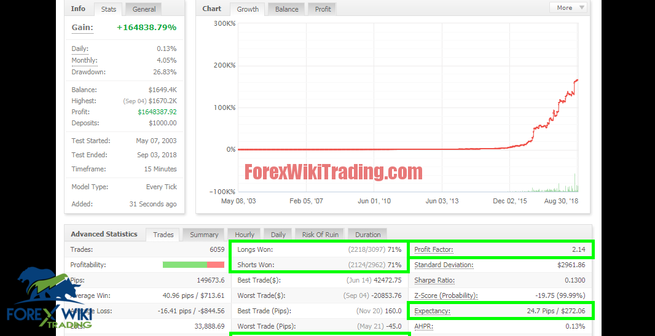Image resolution: width=655 pixels, height=336 pixels.
Task: Click the Profit Factor value 2.14
Action: click(x=579, y=250)
